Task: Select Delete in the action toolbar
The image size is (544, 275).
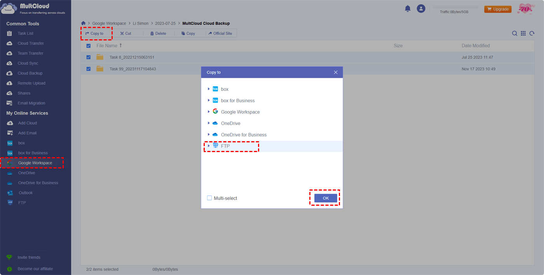Action: [158, 33]
